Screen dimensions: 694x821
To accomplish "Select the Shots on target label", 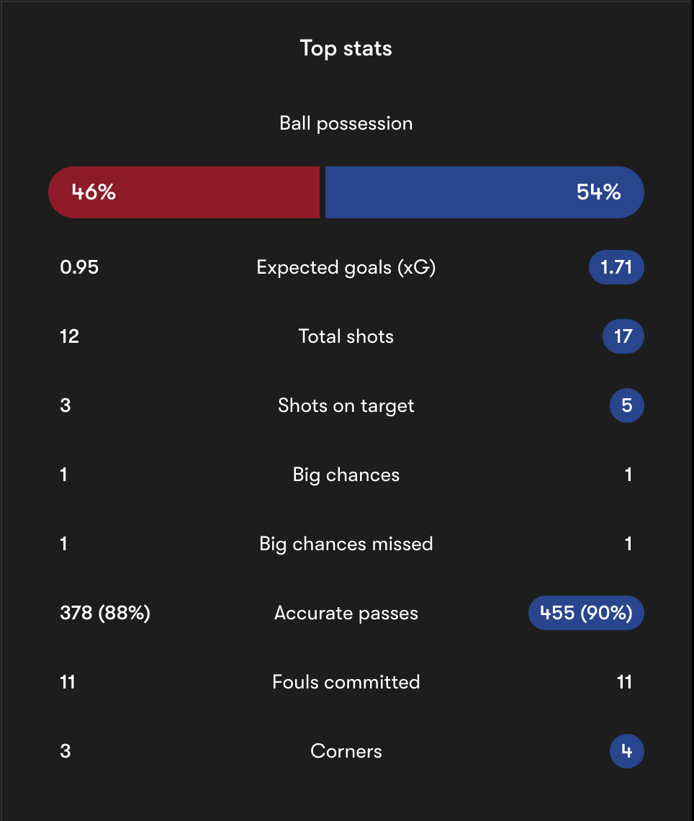I will (346, 405).
